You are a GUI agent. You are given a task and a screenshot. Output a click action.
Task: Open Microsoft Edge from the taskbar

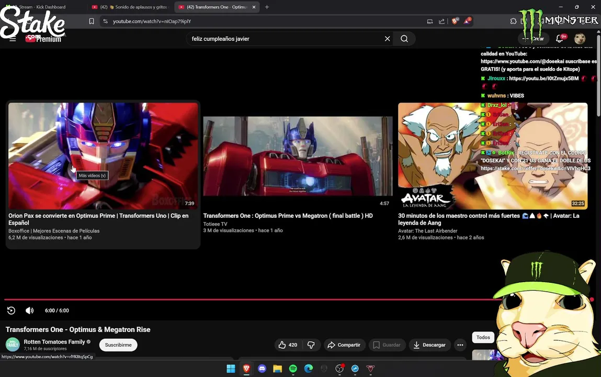click(309, 369)
